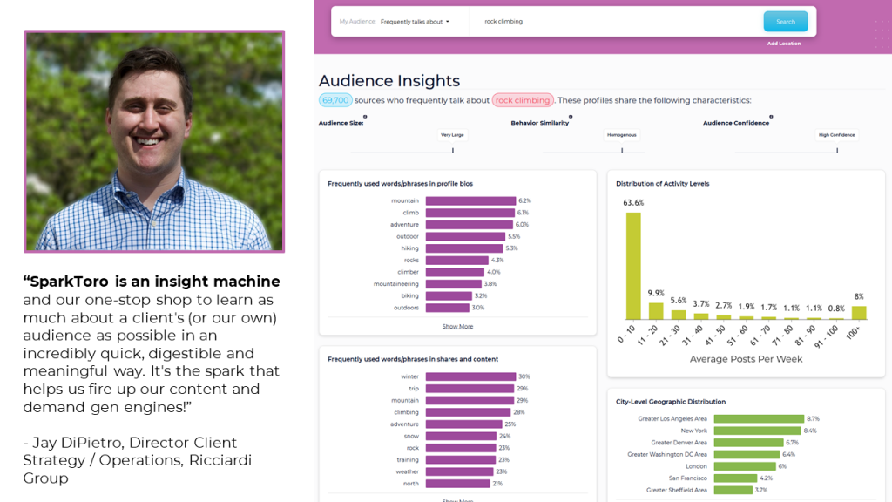The width and height of the screenshot is (892, 502).
Task: Click the Greater Denver Area label
Action: (x=679, y=443)
